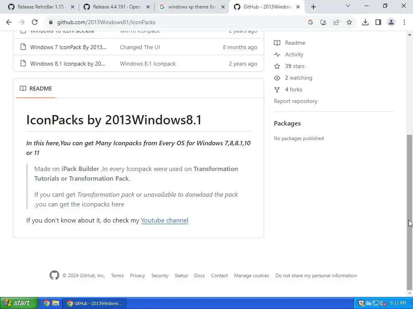This screenshot has width=413, height=309.
Task: Switch to Release RetroBar 1.15 tab
Action: pos(41,7)
